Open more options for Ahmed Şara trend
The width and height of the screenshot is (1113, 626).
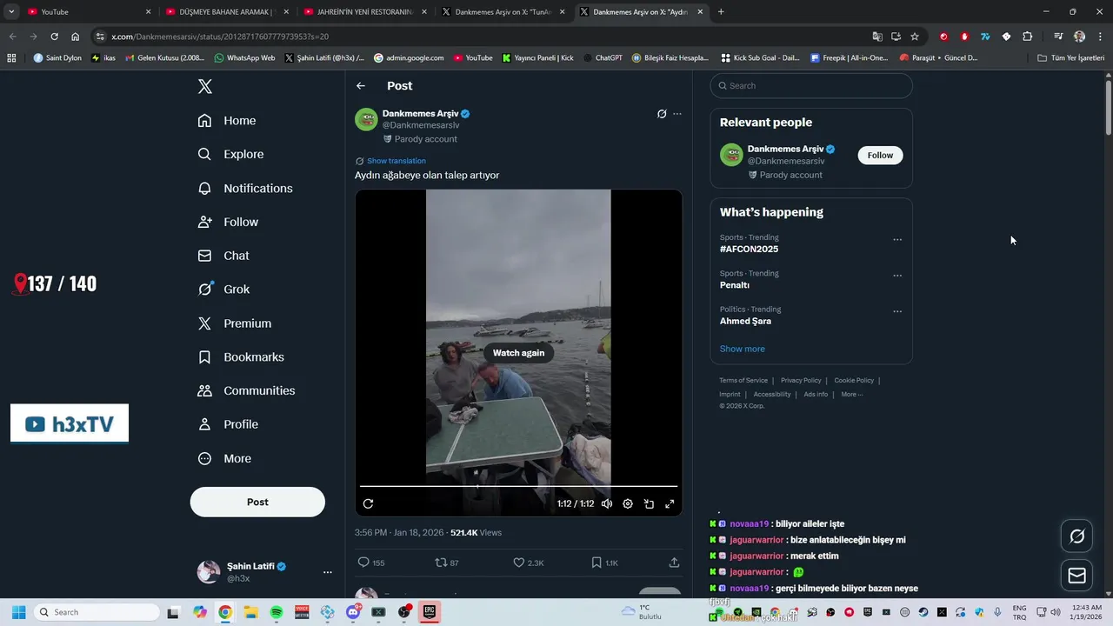point(897,311)
